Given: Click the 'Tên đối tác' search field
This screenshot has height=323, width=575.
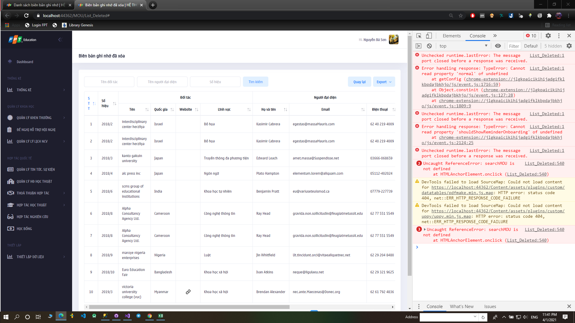Looking at the screenshot, I should click(x=109, y=82).
